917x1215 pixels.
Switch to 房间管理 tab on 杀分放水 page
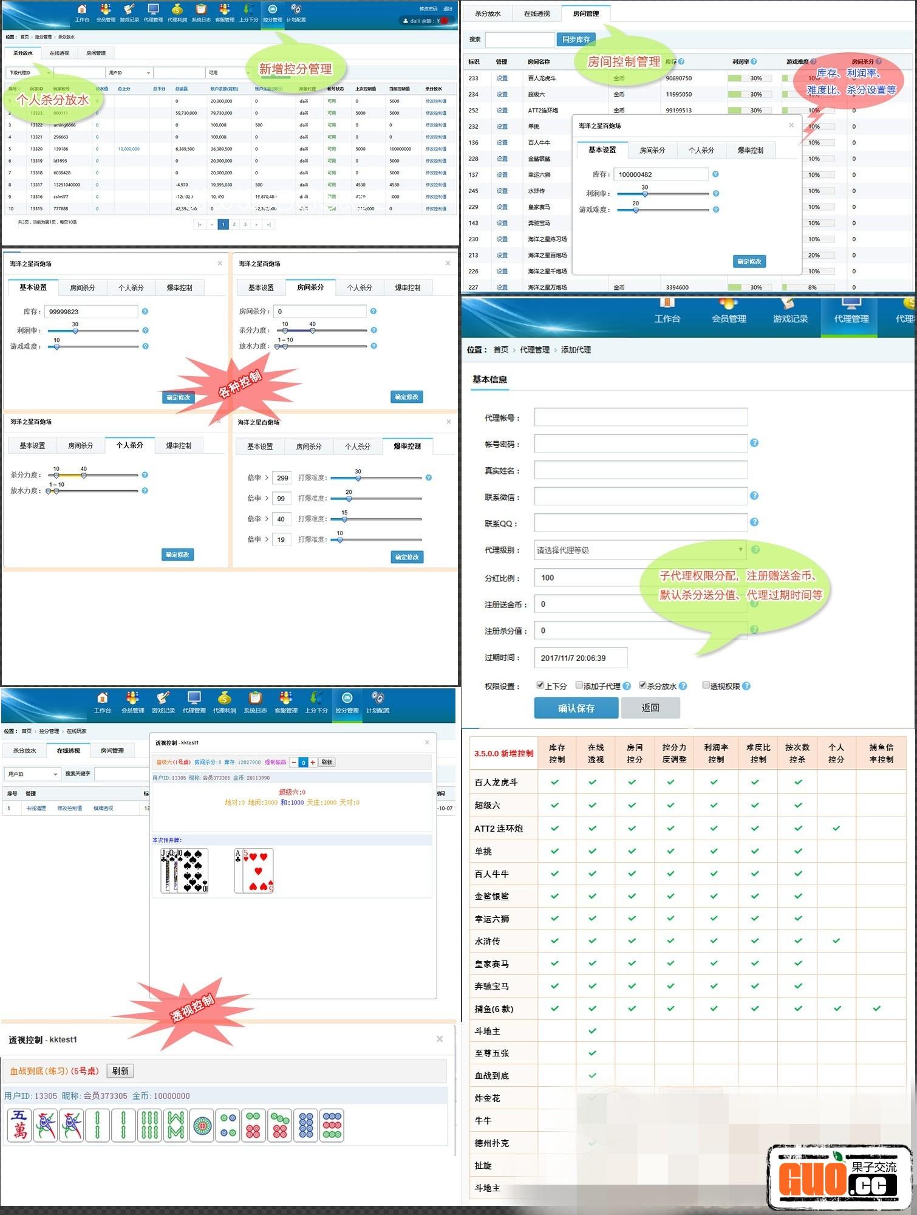(96, 53)
